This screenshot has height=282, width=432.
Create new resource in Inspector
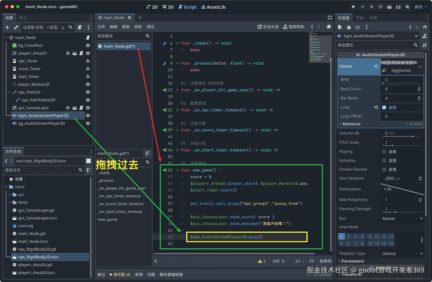[x=340, y=27]
